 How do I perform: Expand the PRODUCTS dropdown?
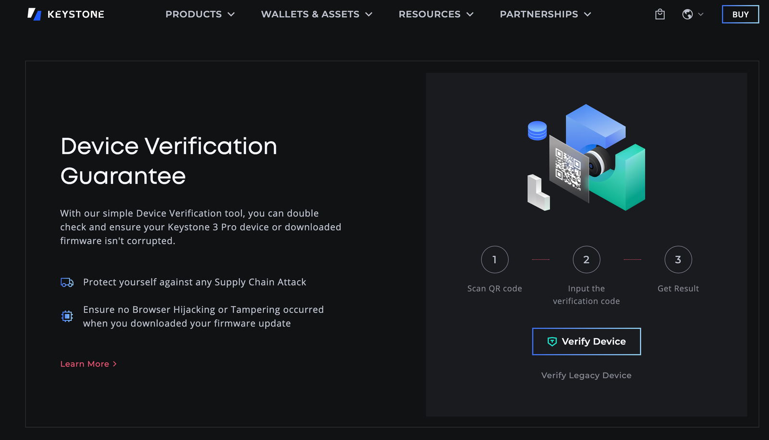point(200,14)
